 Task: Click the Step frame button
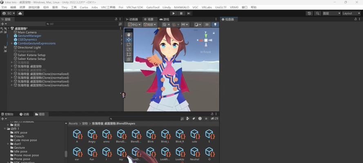pyautogui.click(x=189, y=13)
